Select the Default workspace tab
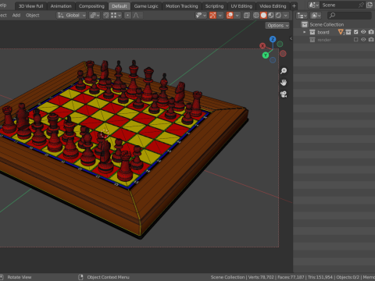Screen dimensions: 375x281 pos(120,6)
